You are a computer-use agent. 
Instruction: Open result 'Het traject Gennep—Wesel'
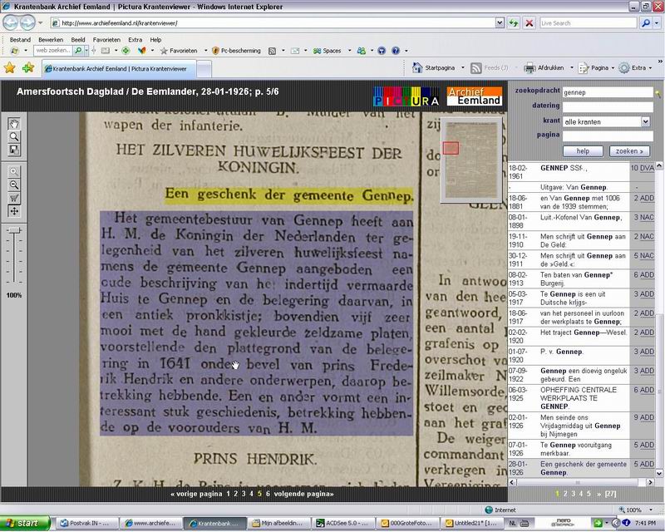coord(584,332)
